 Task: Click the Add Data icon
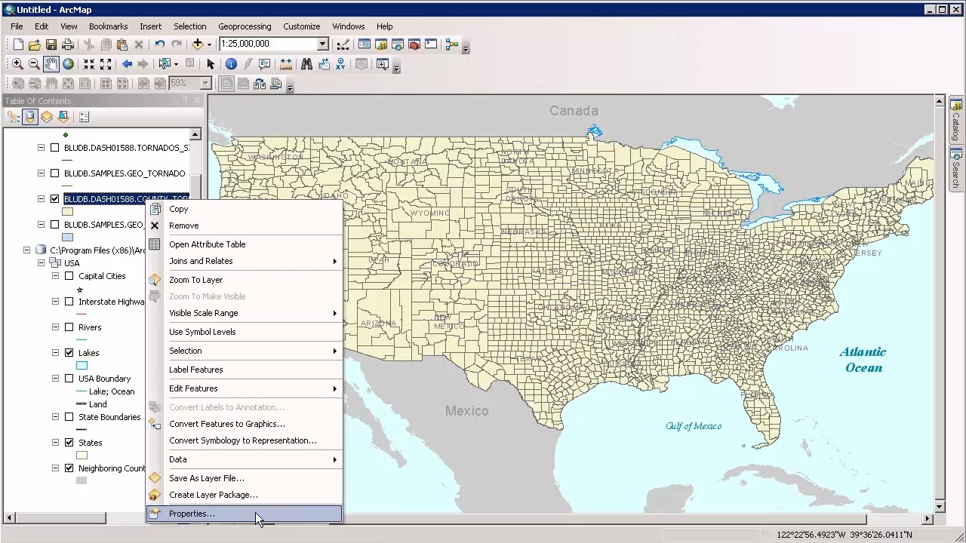click(198, 44)
